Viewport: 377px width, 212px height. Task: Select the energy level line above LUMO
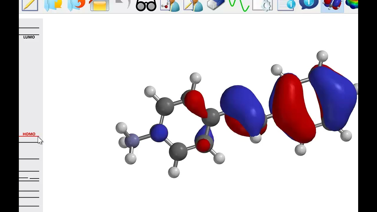[29, 28]
